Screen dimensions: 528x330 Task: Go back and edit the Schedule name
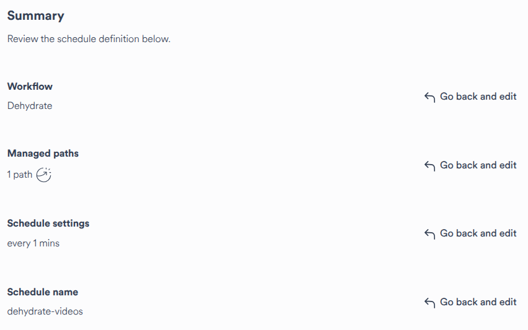[478, 302]
